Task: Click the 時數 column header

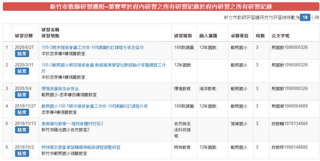Action: (260, 35)
